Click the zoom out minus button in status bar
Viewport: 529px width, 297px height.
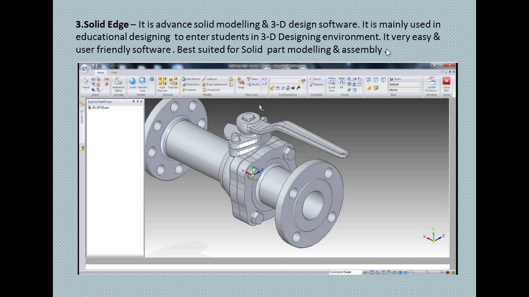click(411, 273)
